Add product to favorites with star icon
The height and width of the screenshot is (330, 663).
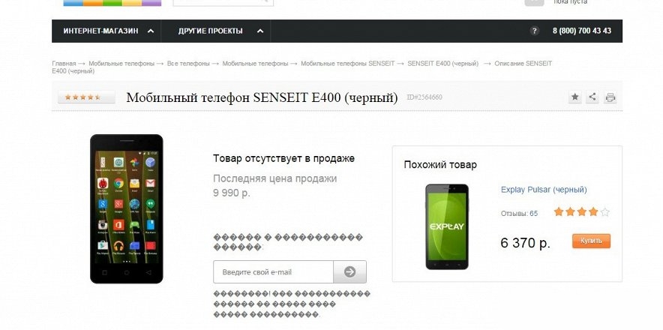(x=574, y=97)
